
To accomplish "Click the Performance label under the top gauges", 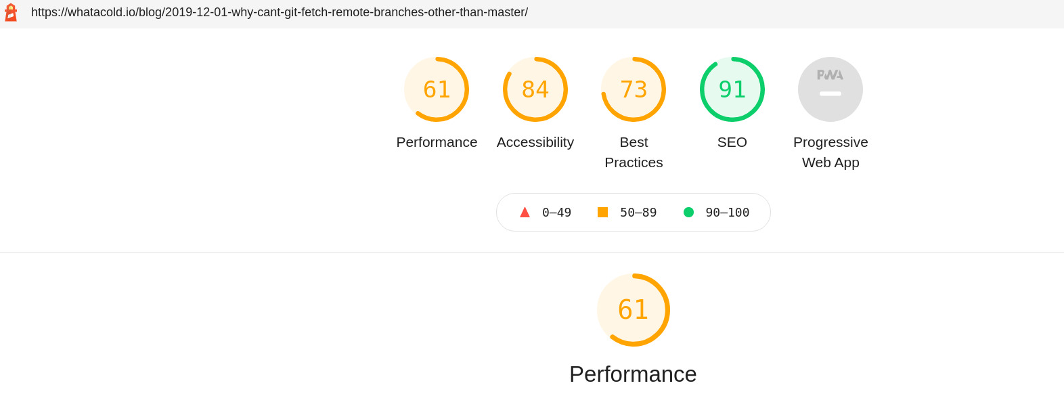I will click(x=437, y=142).
